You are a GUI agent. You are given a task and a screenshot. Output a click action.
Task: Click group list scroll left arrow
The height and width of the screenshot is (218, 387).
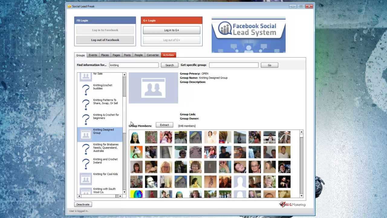pos(79,196)
